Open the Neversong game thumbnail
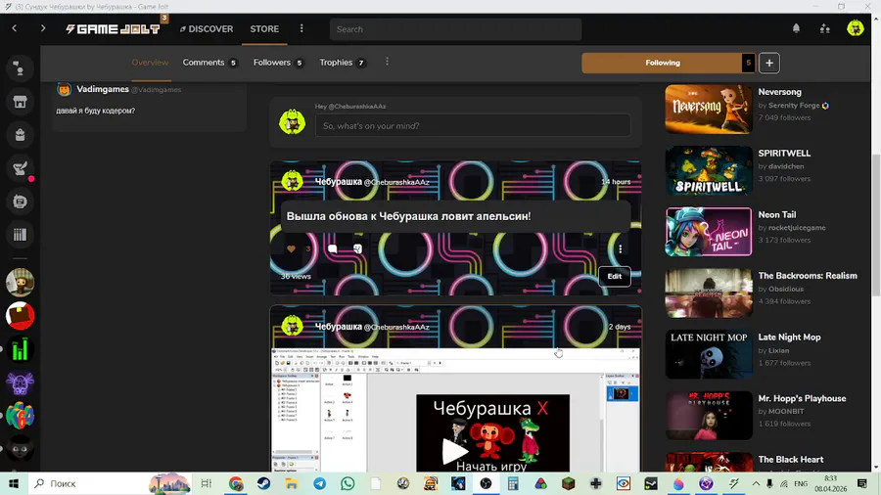 point(709,109)
